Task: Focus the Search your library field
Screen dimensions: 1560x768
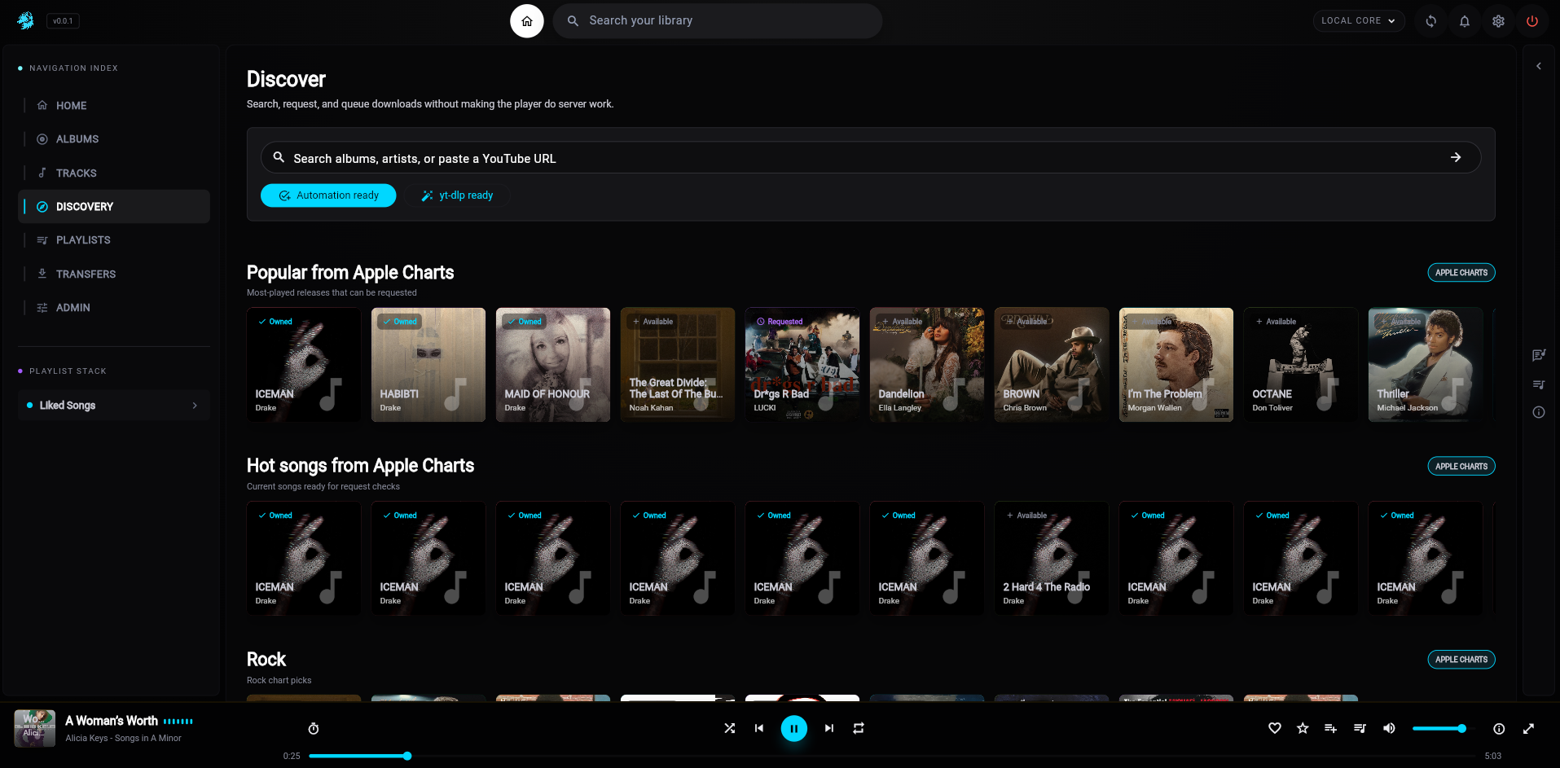Action: 718,21
